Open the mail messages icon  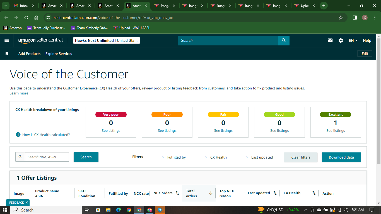(x=330, y=40)
